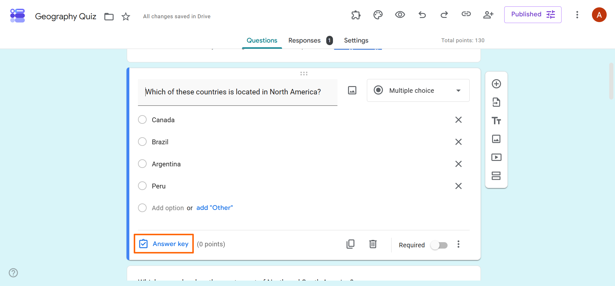Edit the question title text field
The image size is (615, 286).
238,92
